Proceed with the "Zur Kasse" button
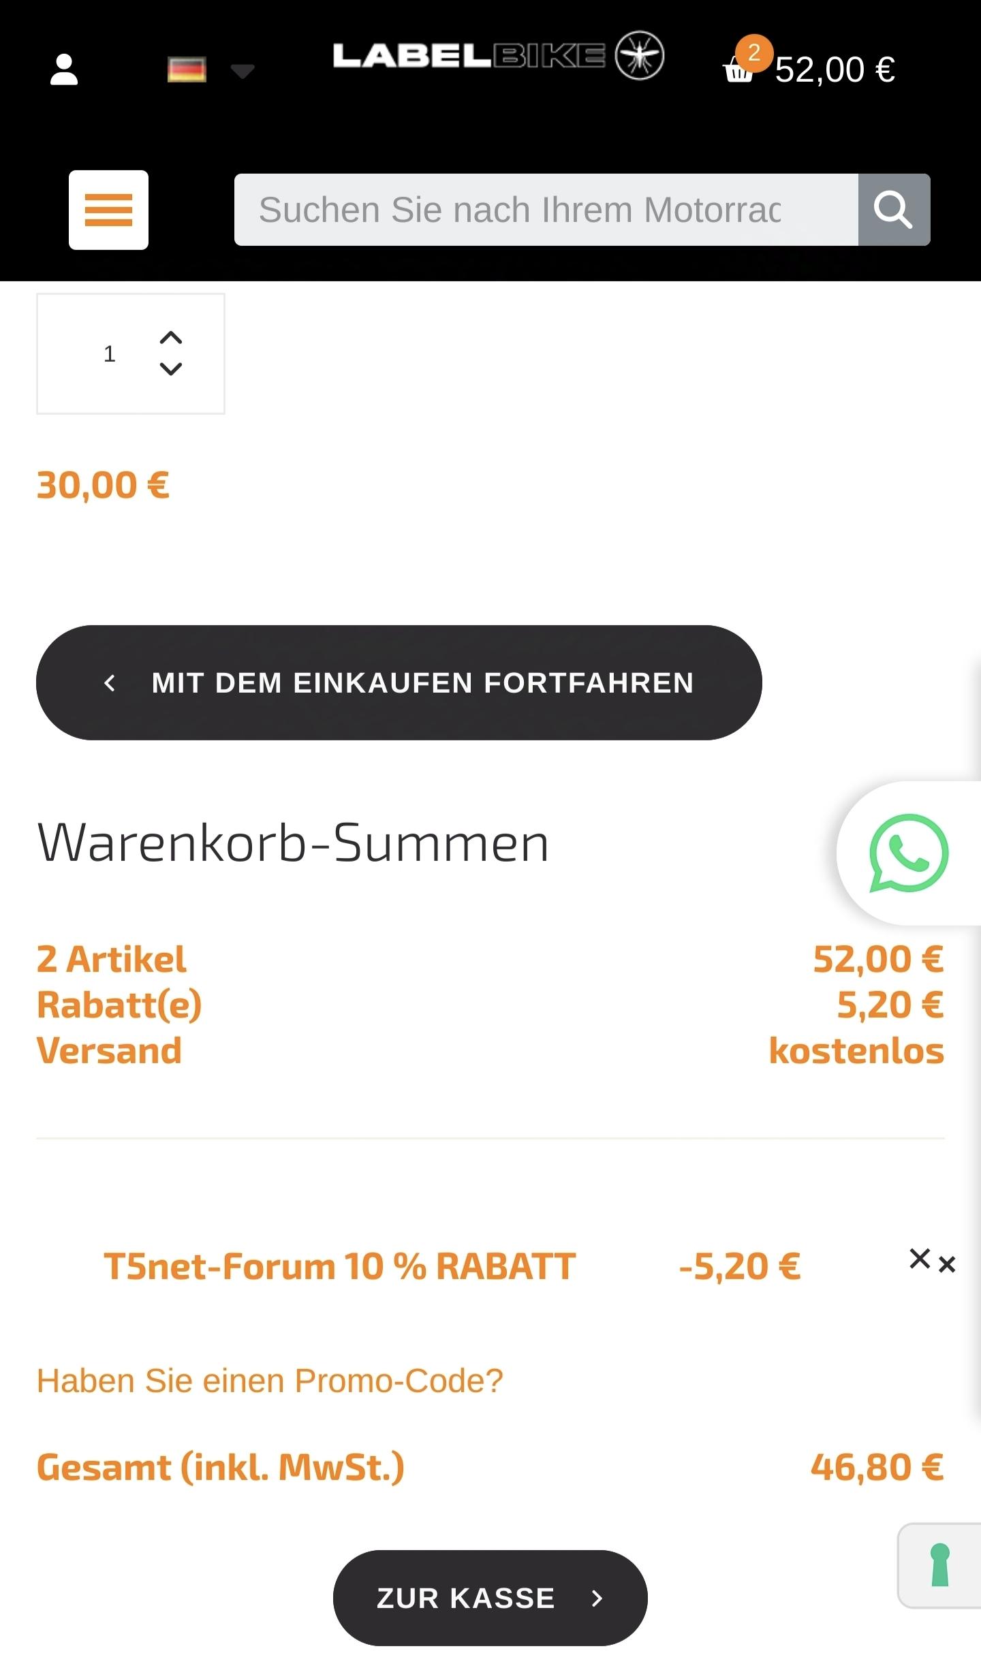 coord(490,1598)
